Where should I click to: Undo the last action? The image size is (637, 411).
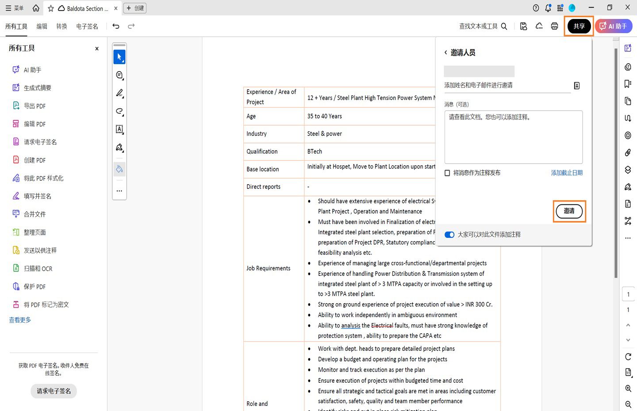pos(116,26)
